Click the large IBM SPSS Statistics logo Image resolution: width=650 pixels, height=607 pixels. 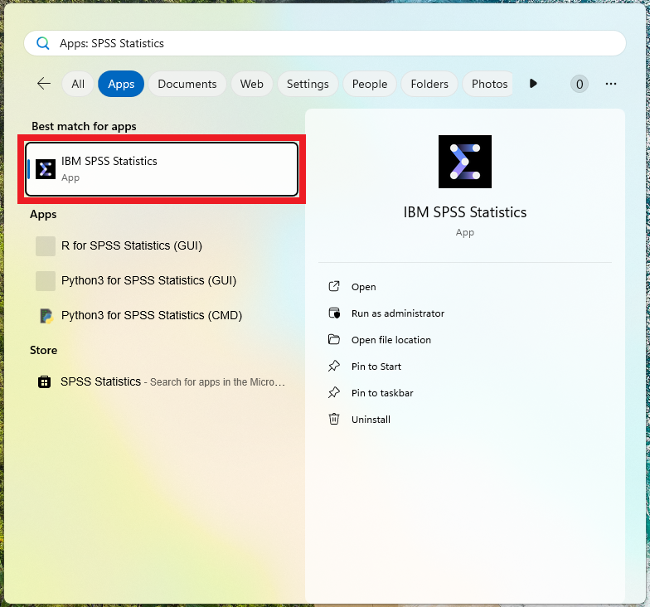pyautogui.click(x=465, y=162)
